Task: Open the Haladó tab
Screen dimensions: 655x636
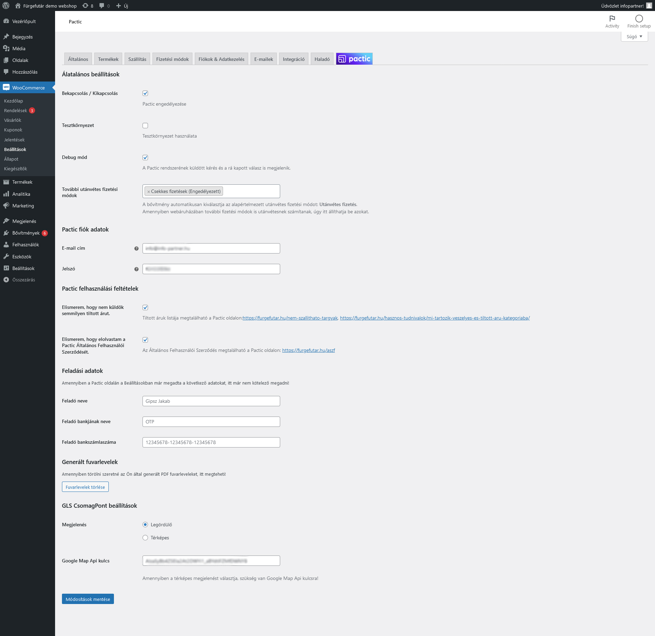Action: tap(322, 59)
